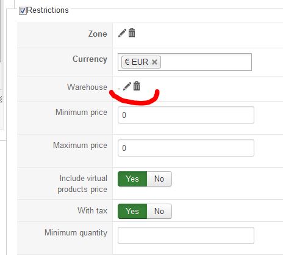This screenshot has height=255, width=283.
Task: Click the Warehouse label
Action: click(x=87, y=87)
